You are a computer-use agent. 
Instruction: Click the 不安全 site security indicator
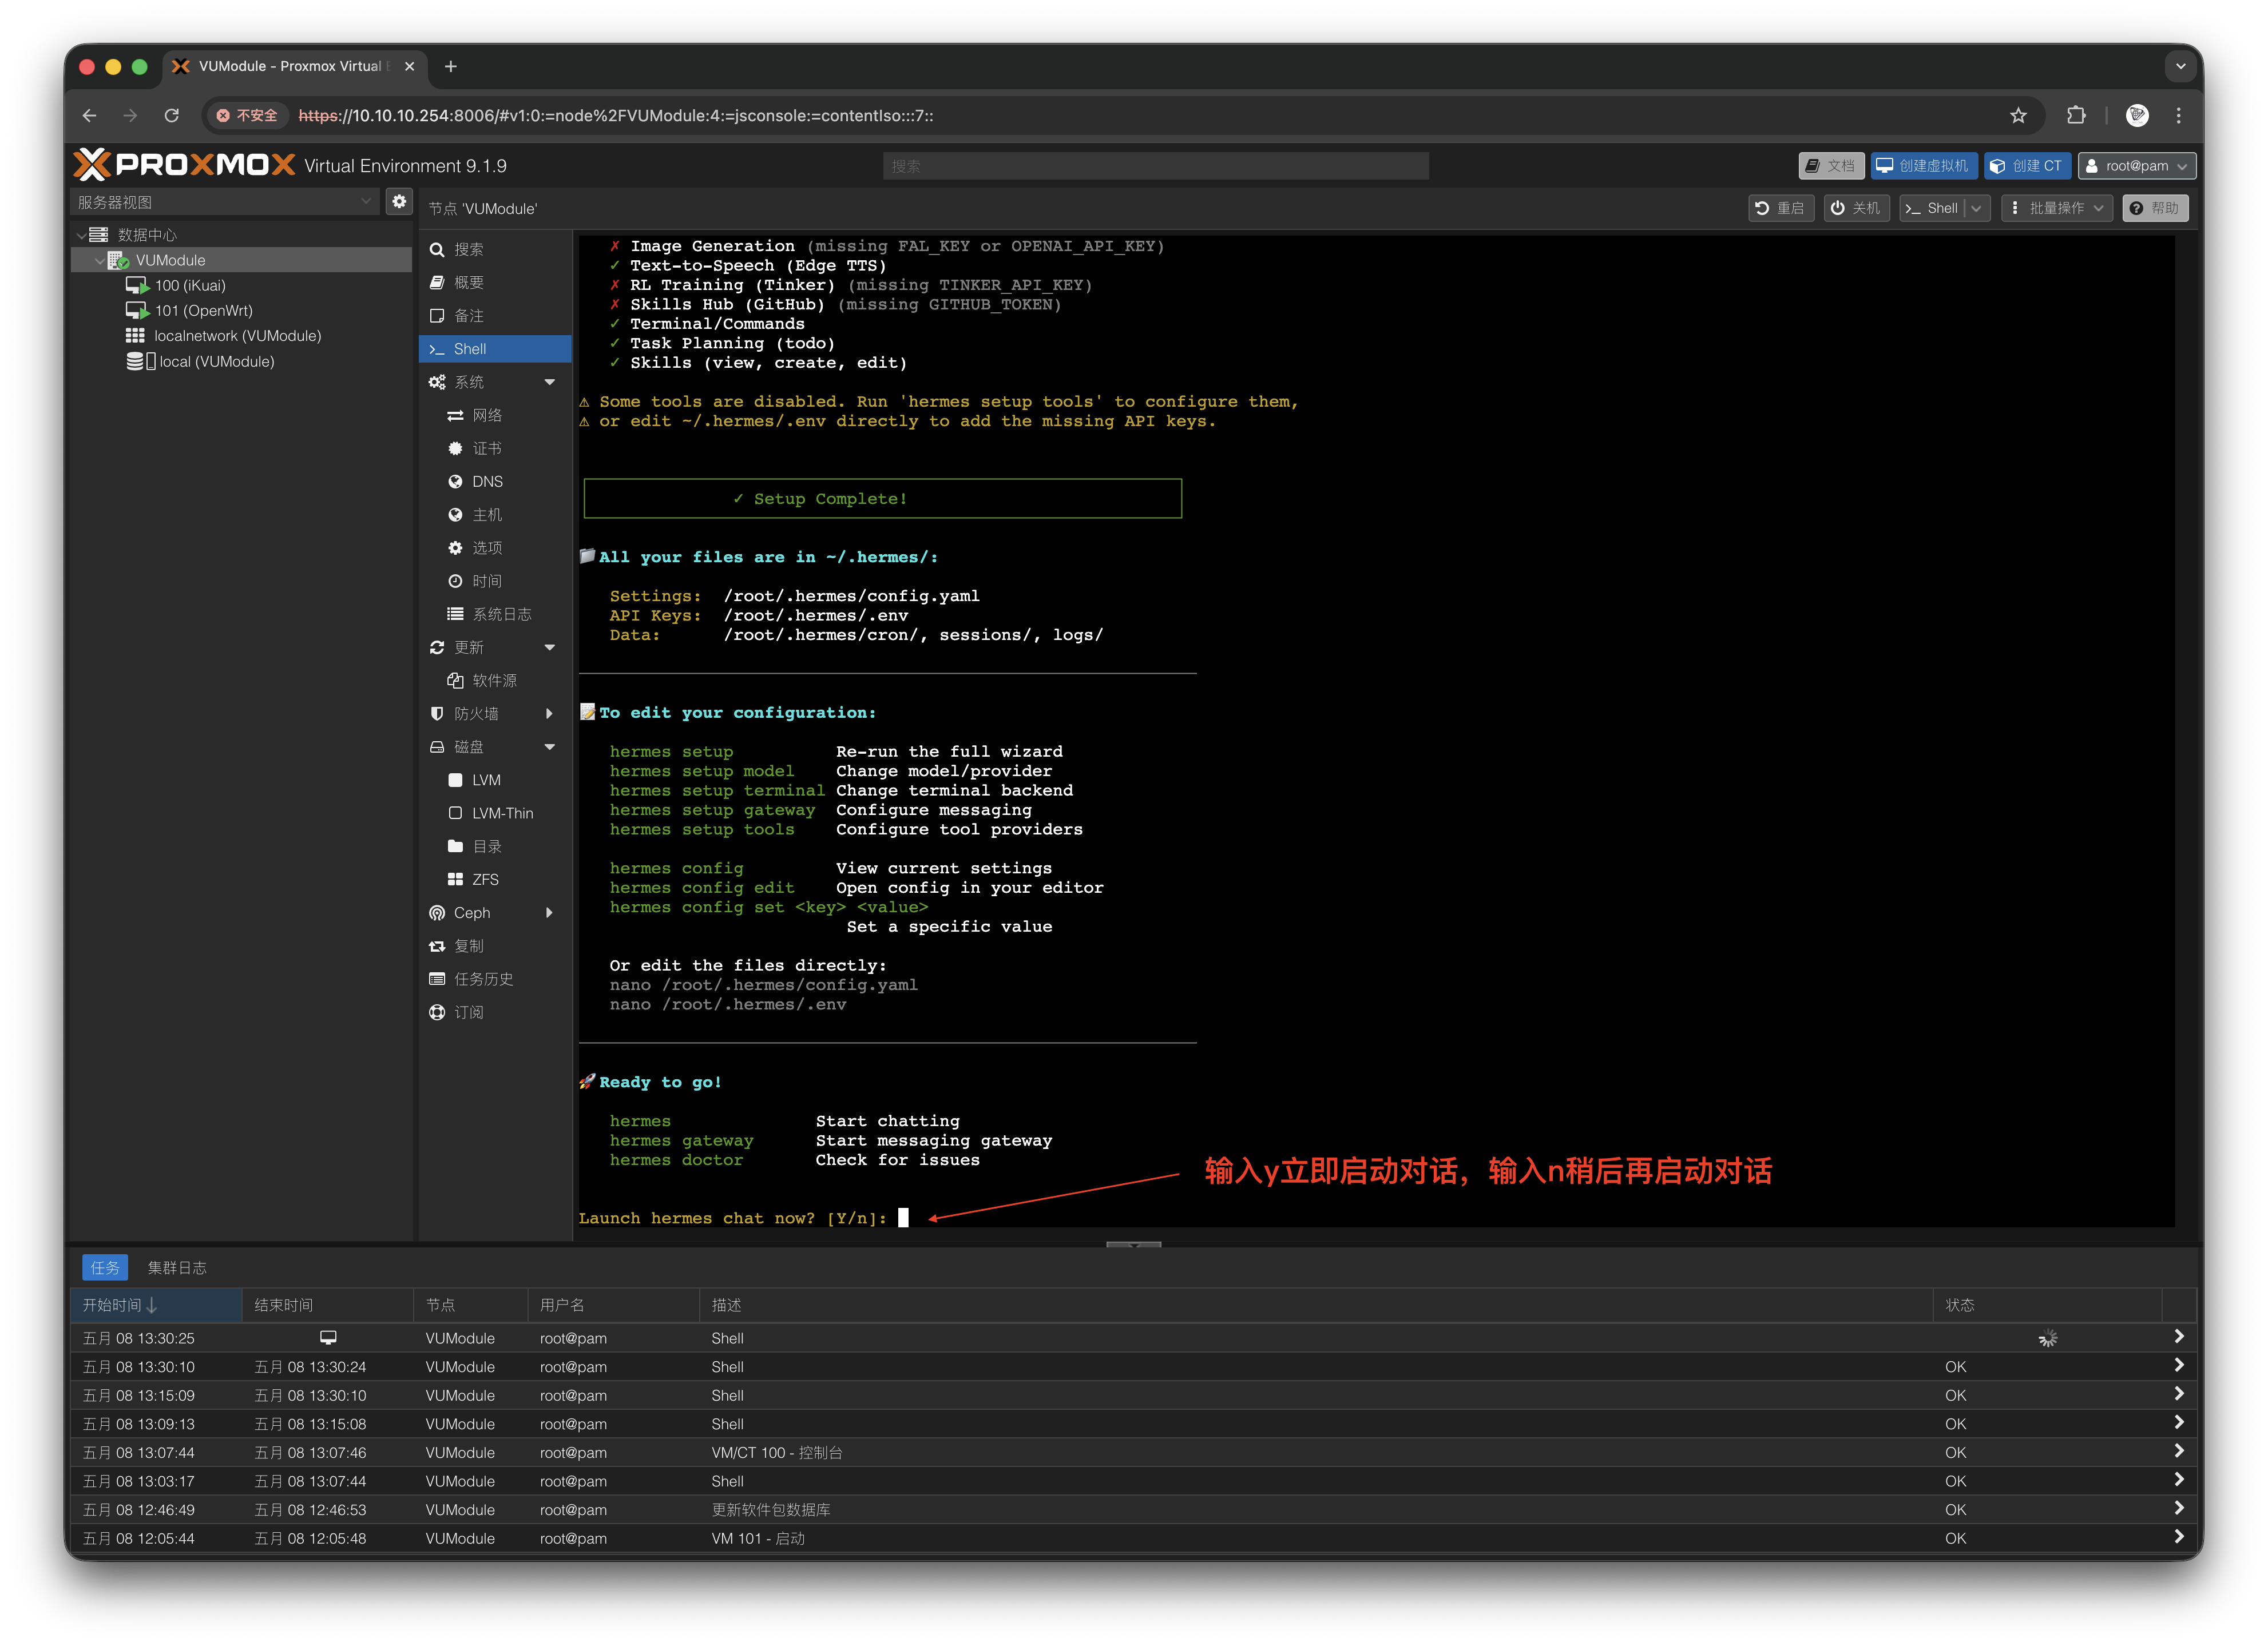point(248,116)
